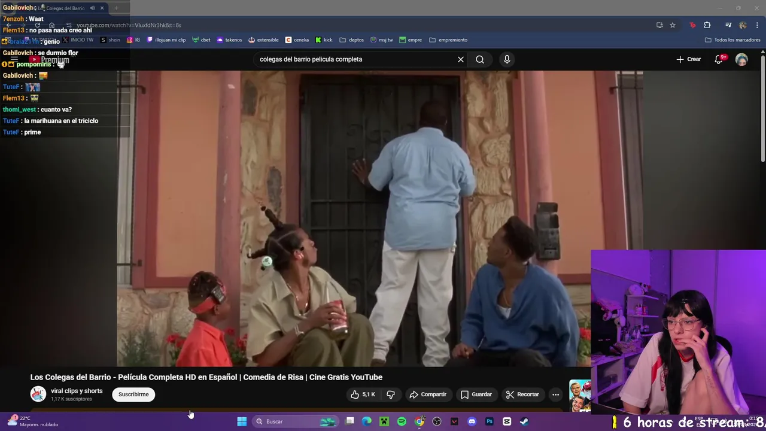
Task: Open the Chrome media control icon
Action: click(728, 25)
